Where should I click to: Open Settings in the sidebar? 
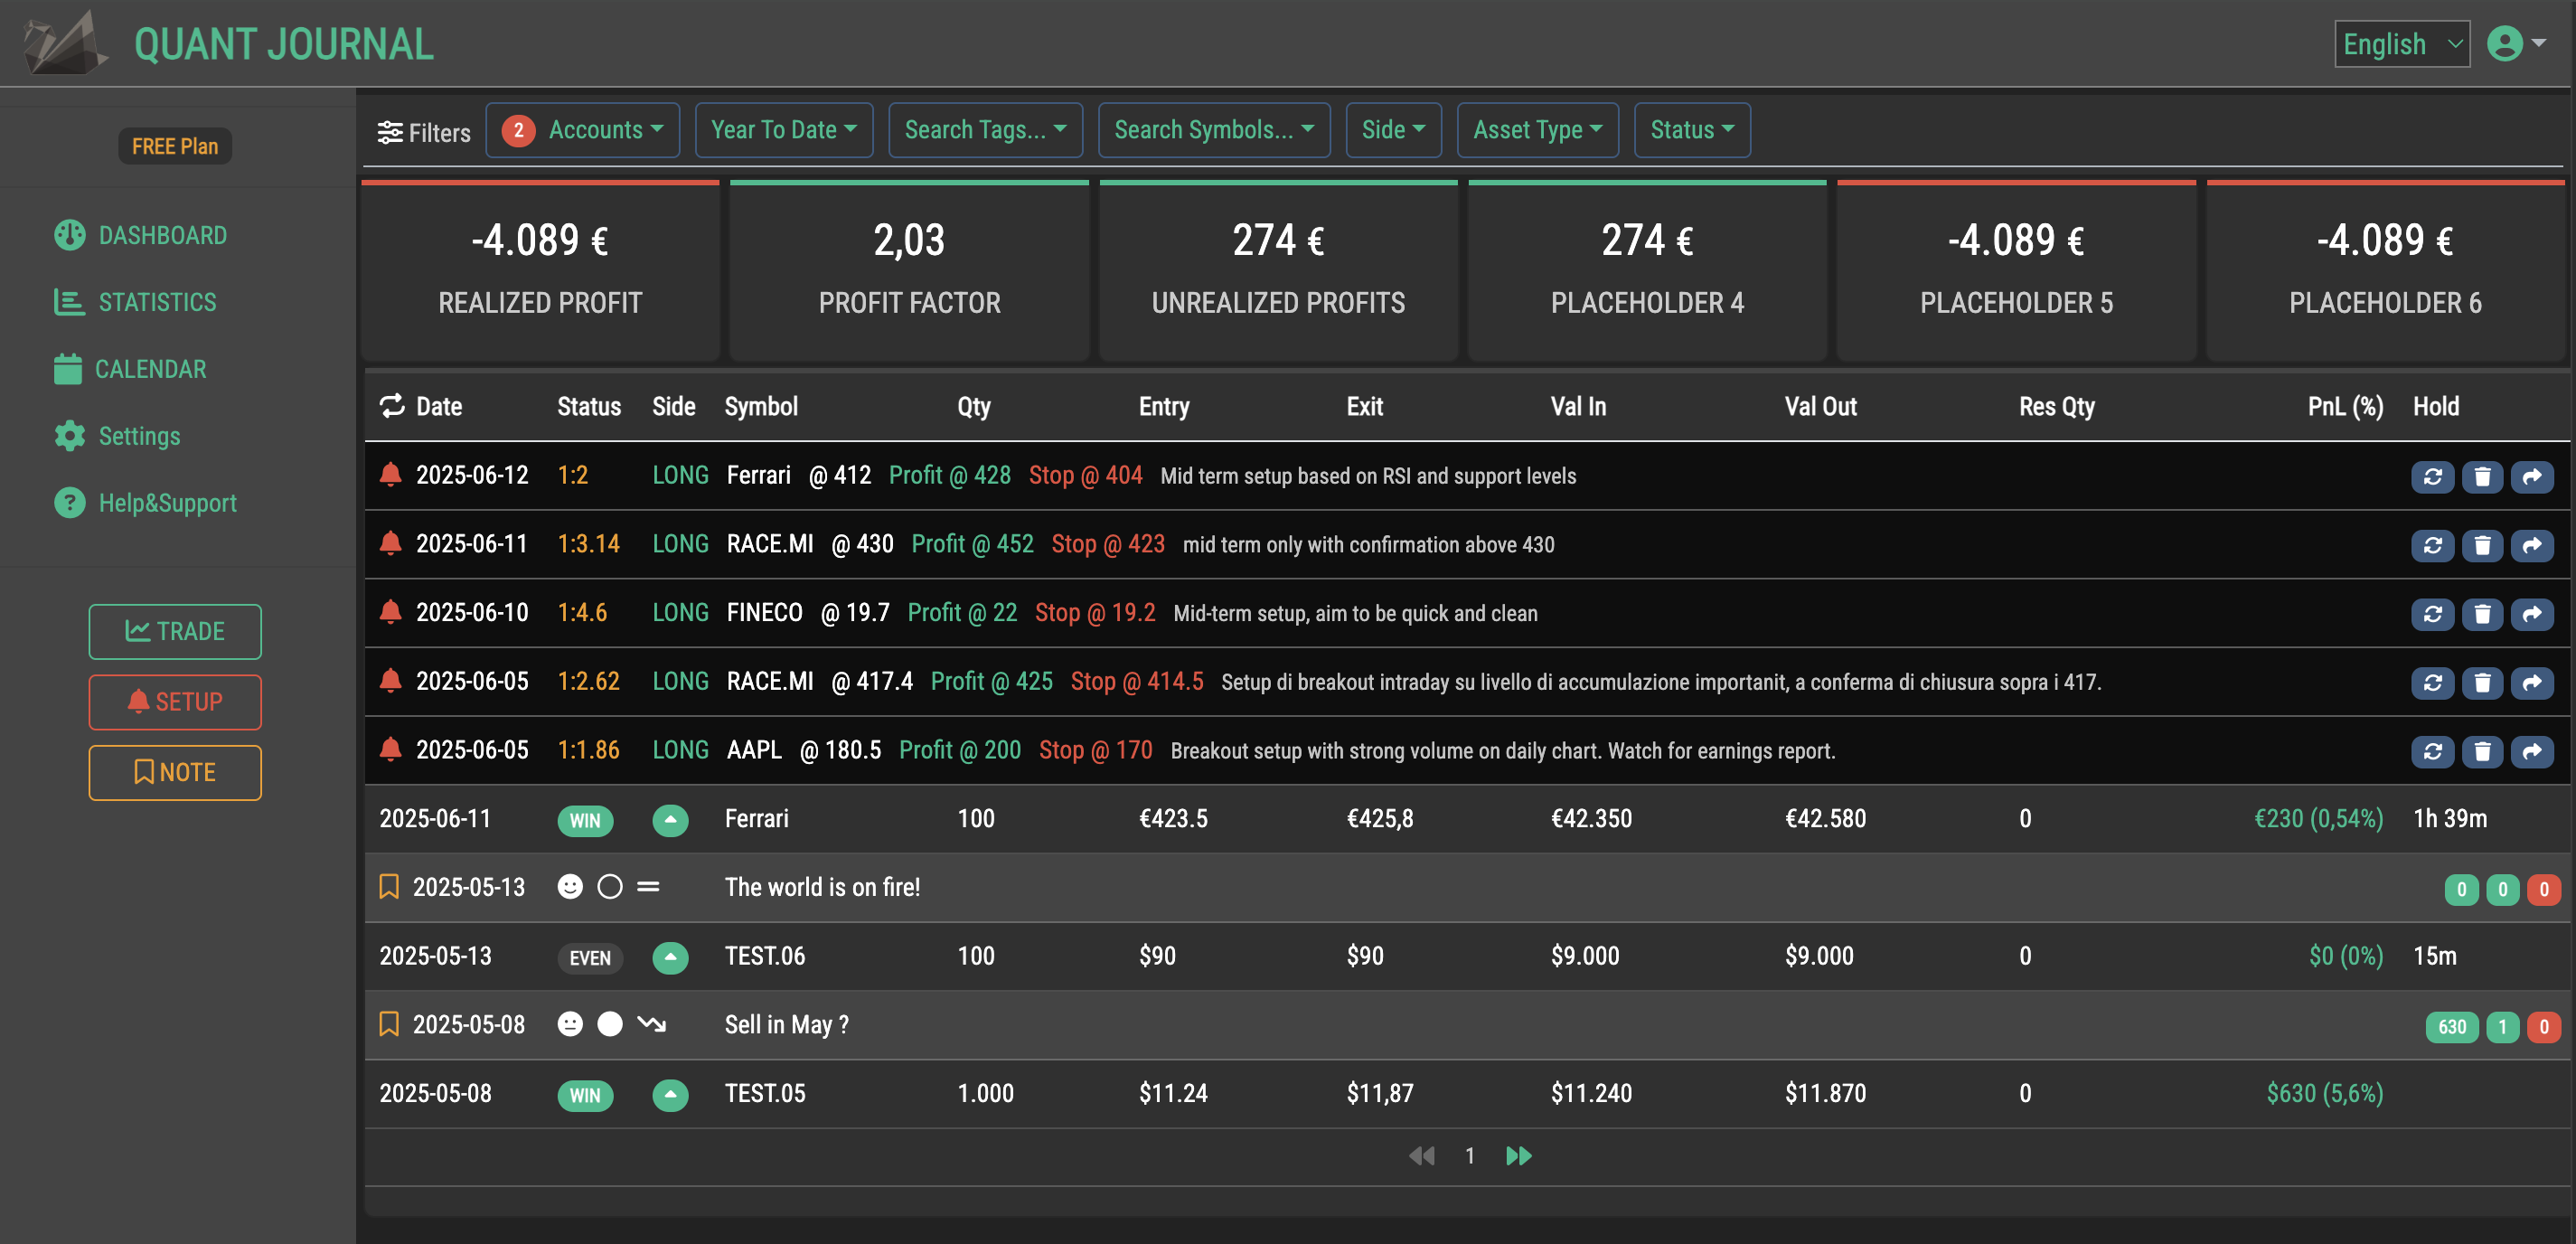tap(117, 436)
